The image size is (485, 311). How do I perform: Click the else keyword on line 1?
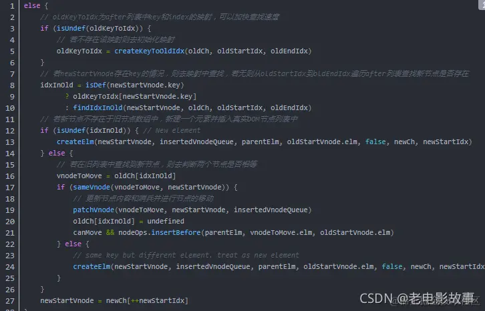point(32,5)
